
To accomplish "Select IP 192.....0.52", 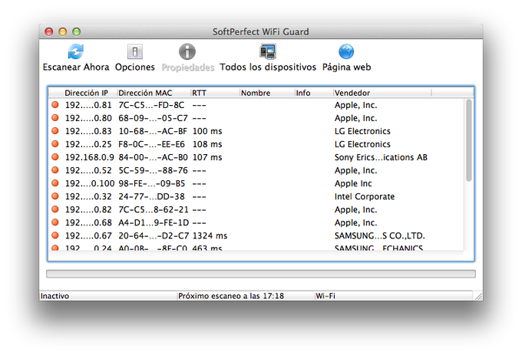I will pyautogui.click(x=88, y=170).
